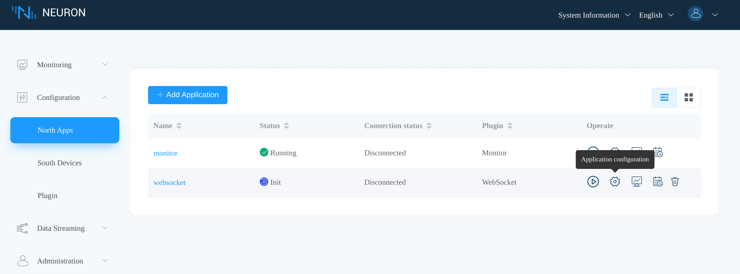The height and width of the screenshot is (274, 740).
Task: Switch to card view layout
Action: click(x=689, y=97)
